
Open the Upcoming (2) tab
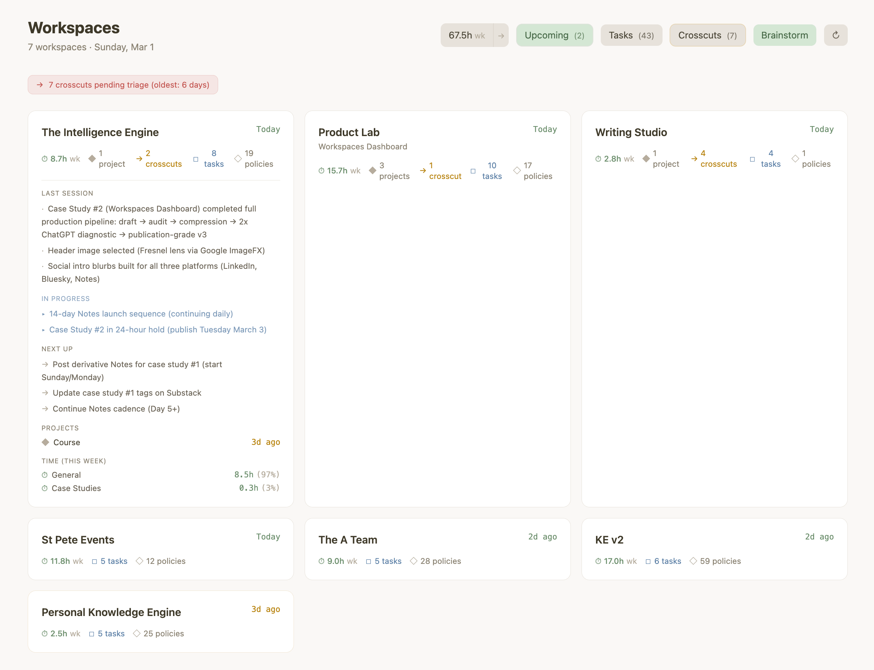point(554,35)
